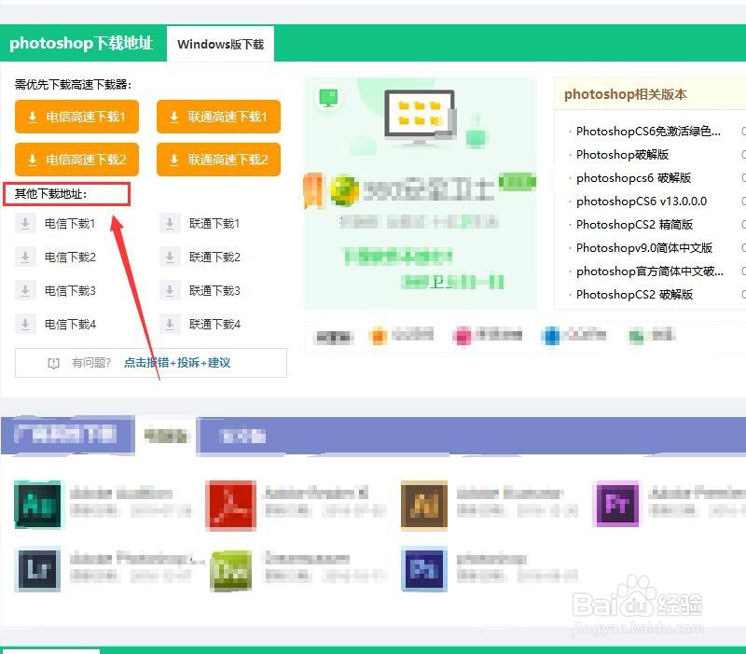Viewport: 746px width, 654px height.
Task: Click the green share icon below banner
Action: click(636, 336)
